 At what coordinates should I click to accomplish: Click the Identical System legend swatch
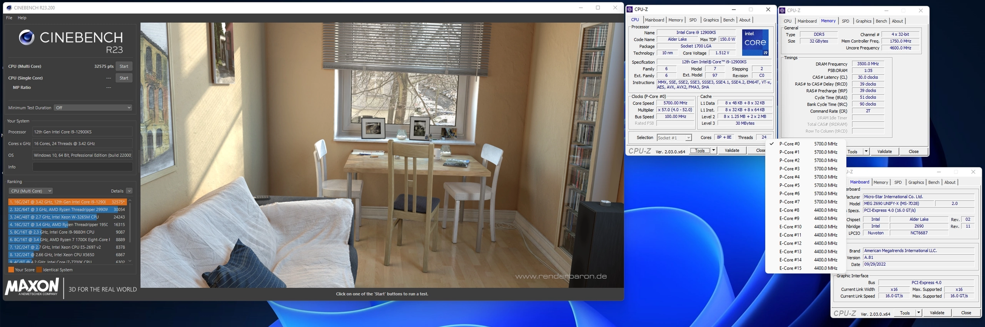coord(39,270)
